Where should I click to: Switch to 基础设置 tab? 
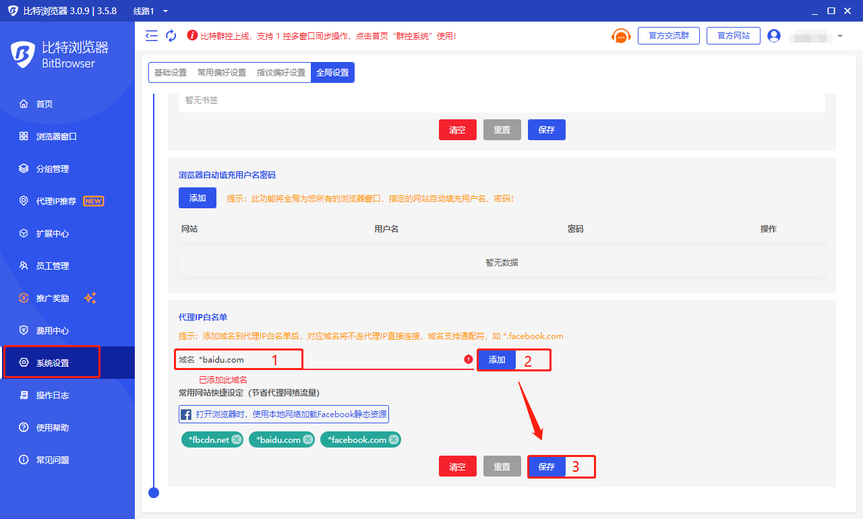pos(170,73)
